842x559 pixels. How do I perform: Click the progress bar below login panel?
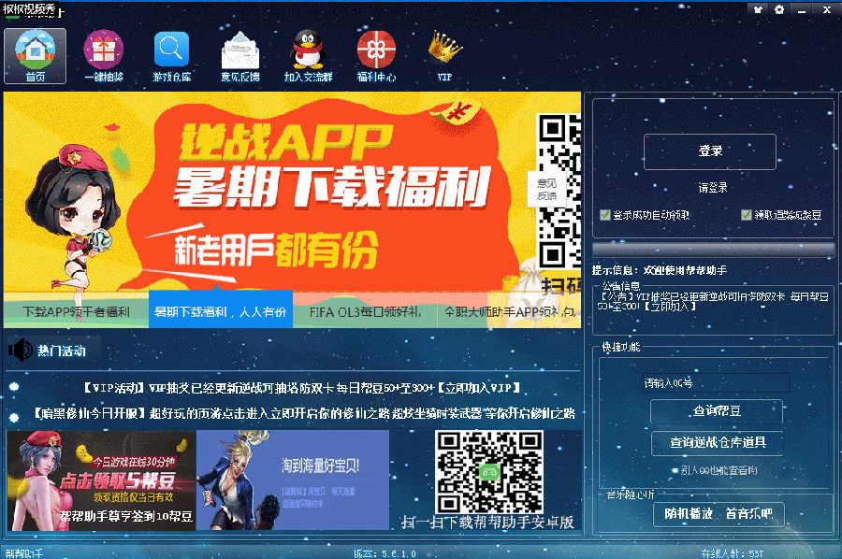tap(714, 249)
